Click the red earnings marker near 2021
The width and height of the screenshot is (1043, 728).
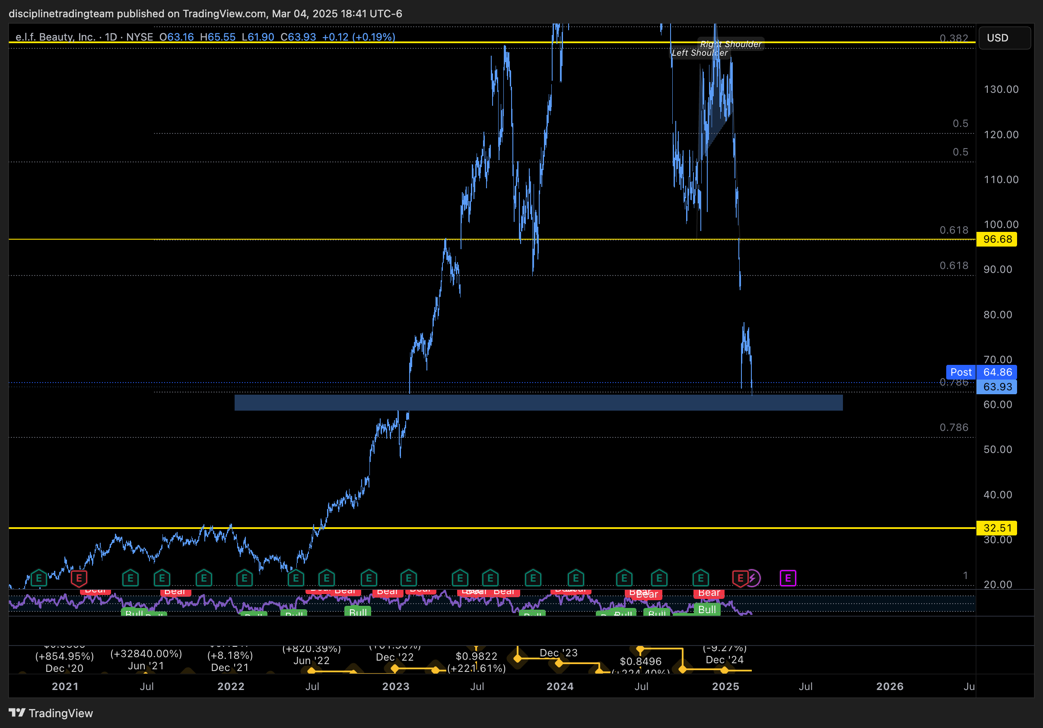pos(79,578)
